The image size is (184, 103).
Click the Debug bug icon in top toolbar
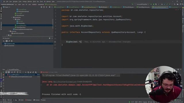[x=154, y=4]
